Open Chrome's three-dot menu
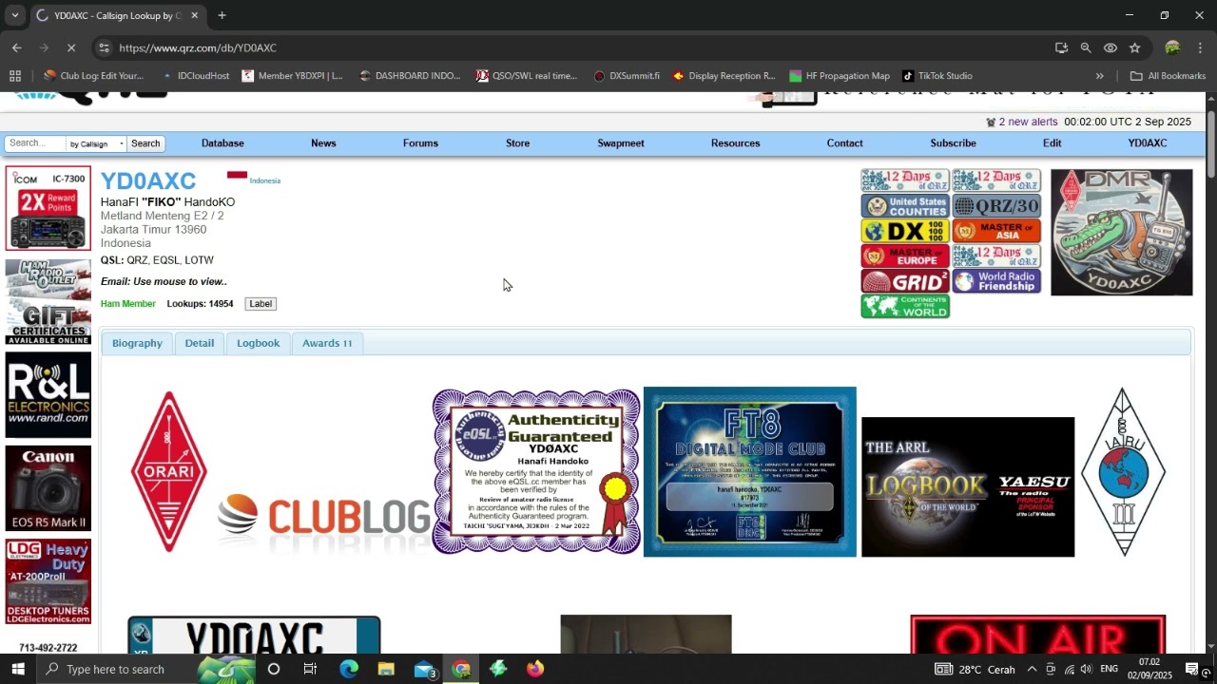Image resolution: width=1217 pixels, height=684 pixels. [x=1200, y=47]
